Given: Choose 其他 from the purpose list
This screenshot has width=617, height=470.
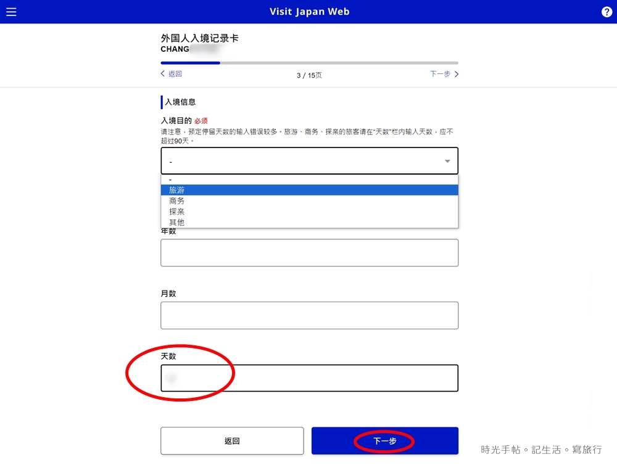Looking at the screenshot, I should (309, 222).
